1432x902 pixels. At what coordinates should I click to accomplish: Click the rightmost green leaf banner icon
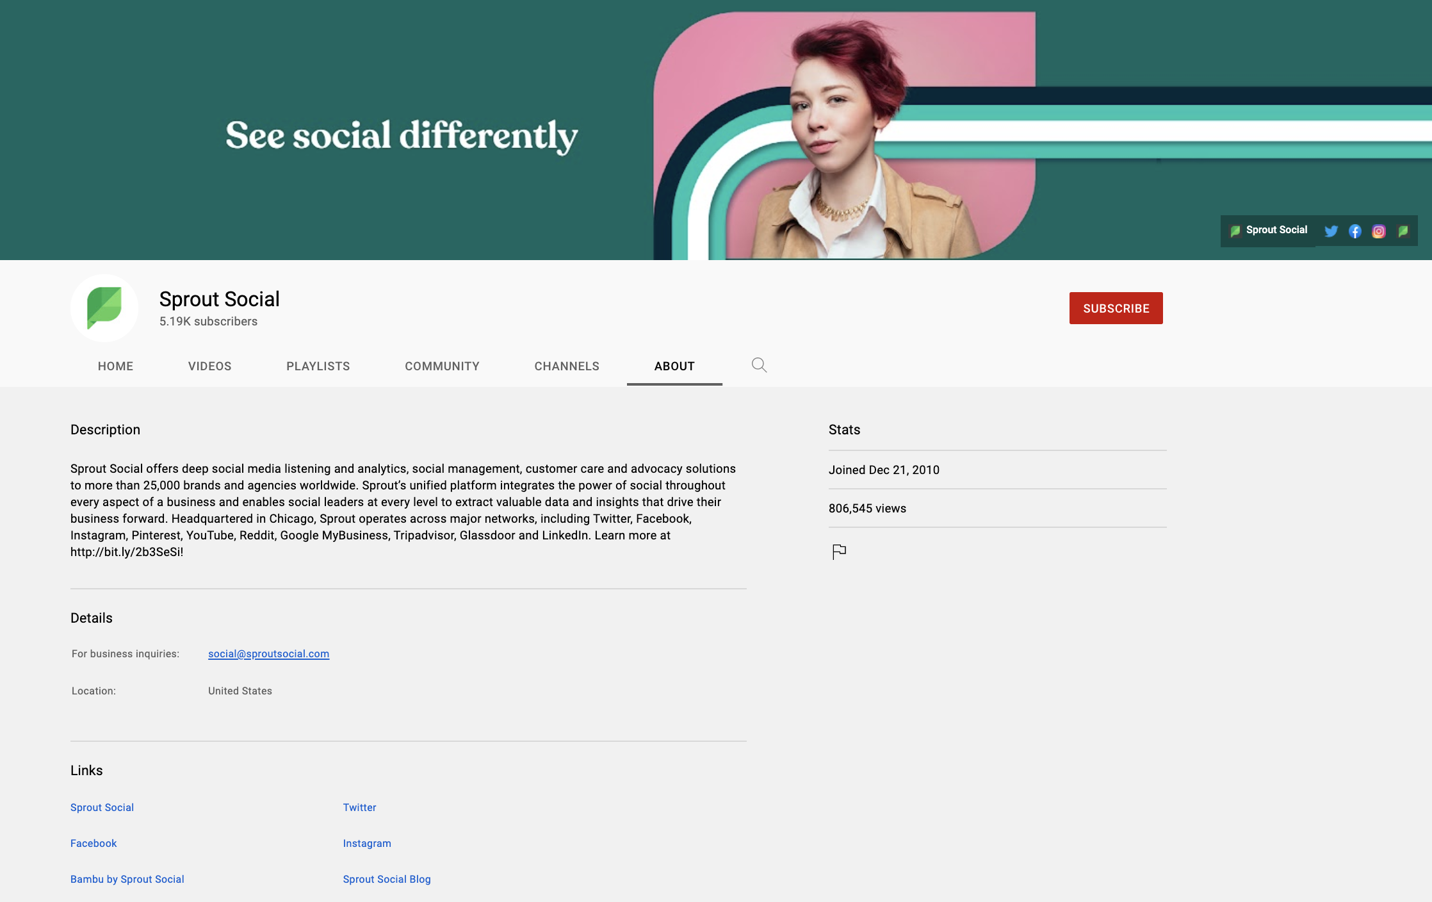(1403, 231)
